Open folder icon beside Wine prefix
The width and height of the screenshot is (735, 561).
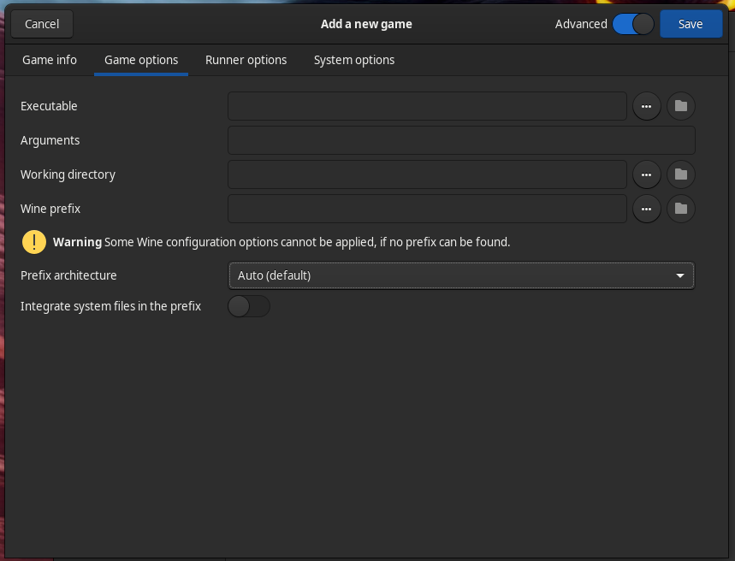[681, 209]
